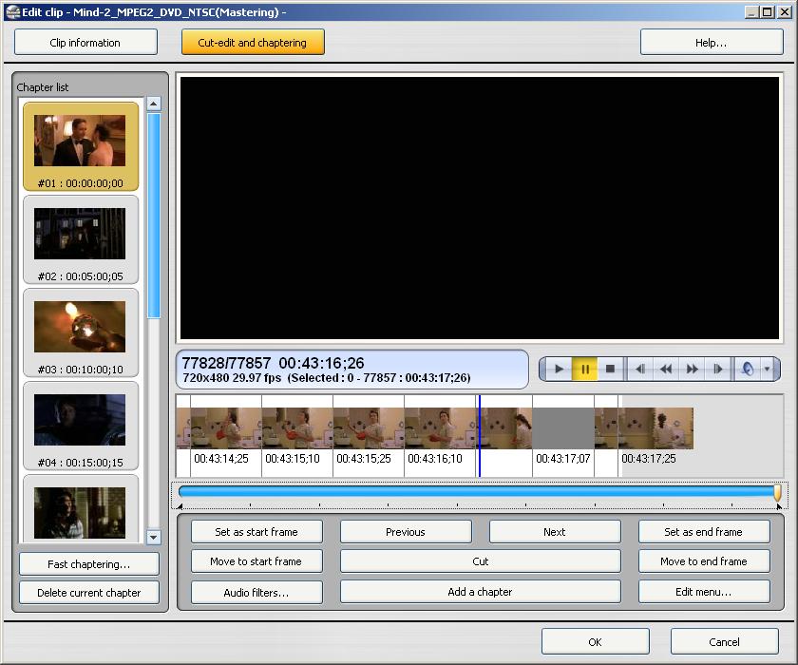This screenshot has height=665, width=798.
Task: Click chapter list scroll up arrow
Action: point(154,104)
